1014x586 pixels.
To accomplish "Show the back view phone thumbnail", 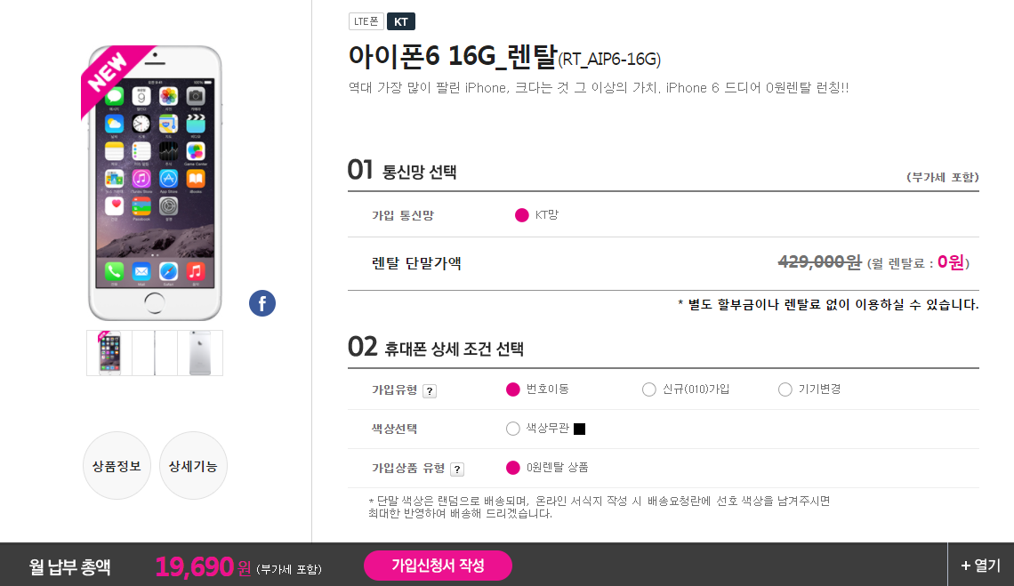I will pyautogui.click(x=199, y=353).
